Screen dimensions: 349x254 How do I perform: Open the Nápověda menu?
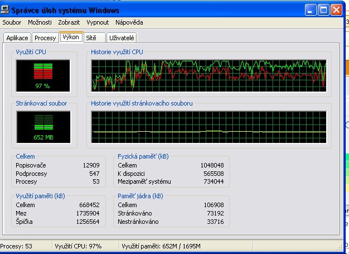point(129,22)
